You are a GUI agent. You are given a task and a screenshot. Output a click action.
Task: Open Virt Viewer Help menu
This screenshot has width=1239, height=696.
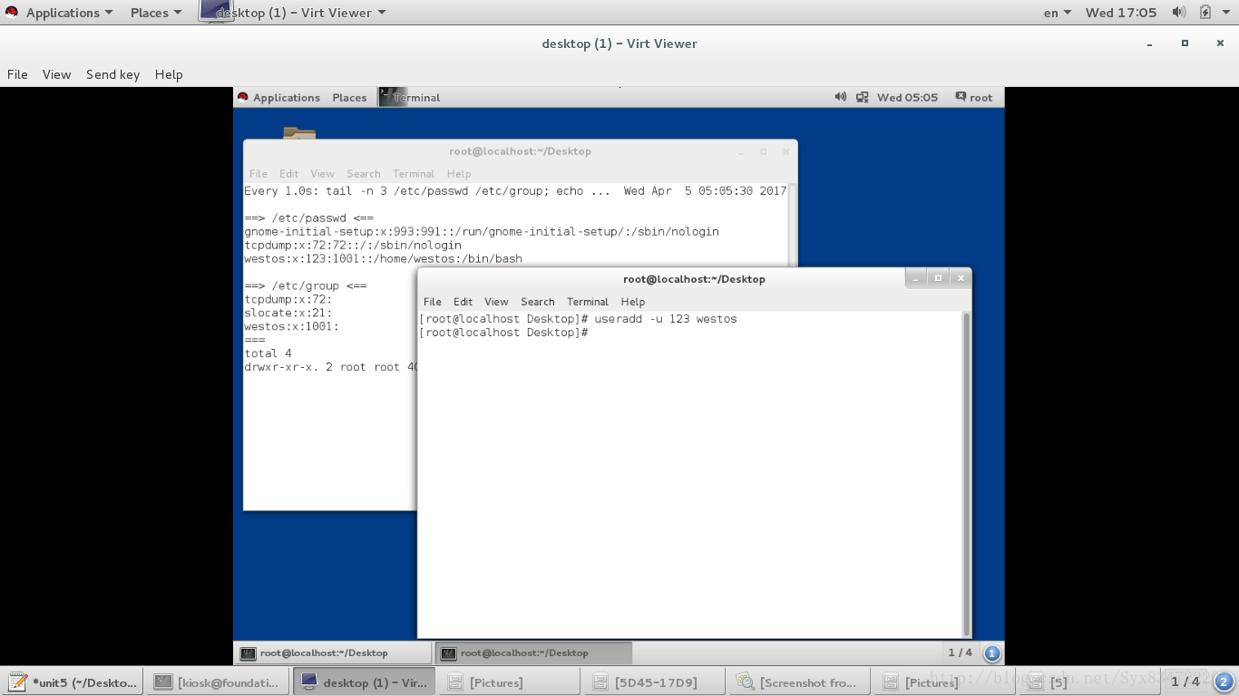point(169,74)
